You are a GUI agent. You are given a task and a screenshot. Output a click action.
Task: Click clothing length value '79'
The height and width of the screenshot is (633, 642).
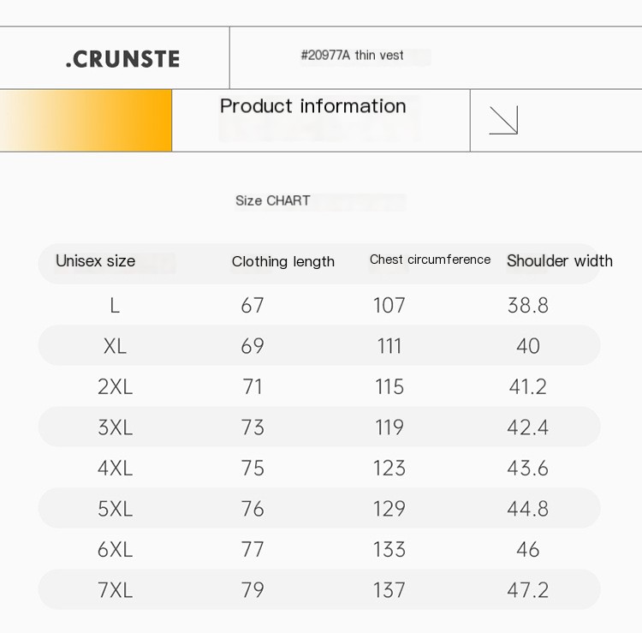point(253,590)
